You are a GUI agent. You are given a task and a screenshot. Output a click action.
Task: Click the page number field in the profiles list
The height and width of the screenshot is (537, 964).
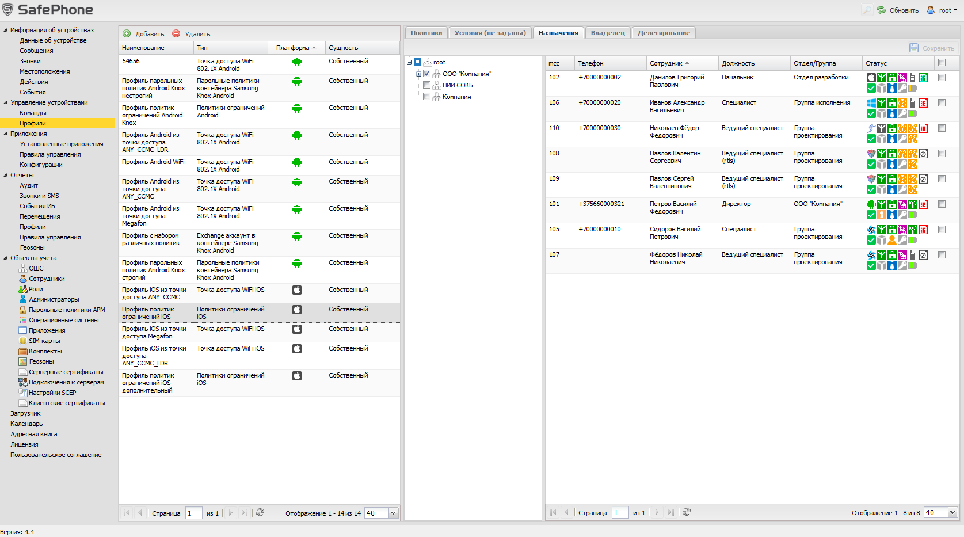tap(193, 513)
